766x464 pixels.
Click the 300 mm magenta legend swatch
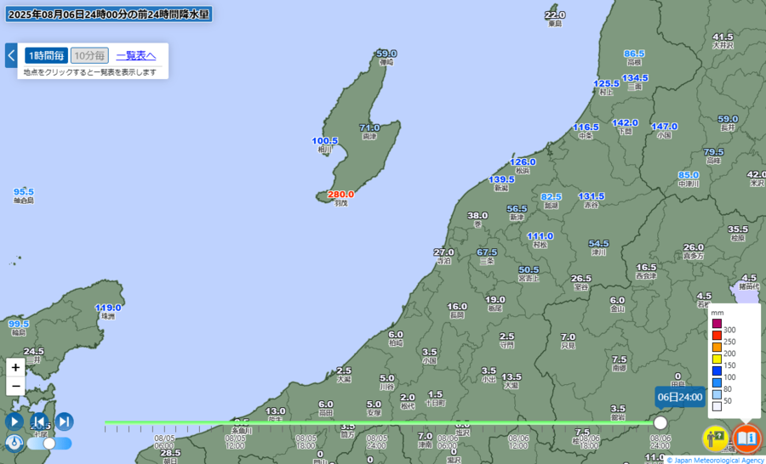click(x=717, y=324)
